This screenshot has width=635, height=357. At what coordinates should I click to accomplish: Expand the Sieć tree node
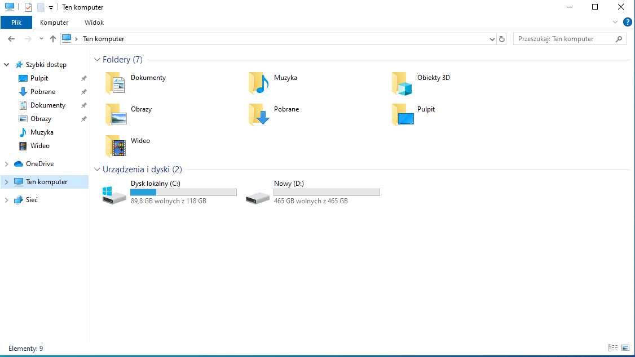click(x=6, y=200)
